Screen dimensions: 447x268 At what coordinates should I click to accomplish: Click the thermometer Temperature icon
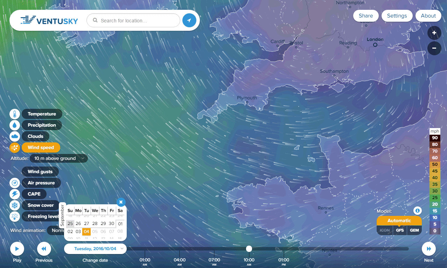pyautogui.click(x=15, y=114)
